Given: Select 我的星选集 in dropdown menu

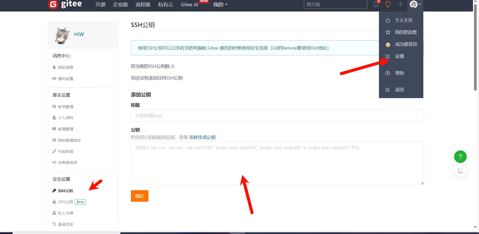Looking at the screenshot, I should coord(406,32).
